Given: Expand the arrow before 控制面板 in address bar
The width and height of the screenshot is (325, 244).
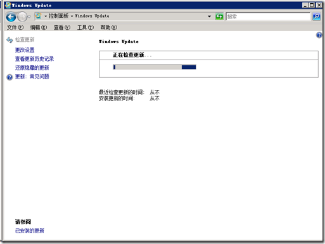Looking at the screenshot, I should 46,16.
